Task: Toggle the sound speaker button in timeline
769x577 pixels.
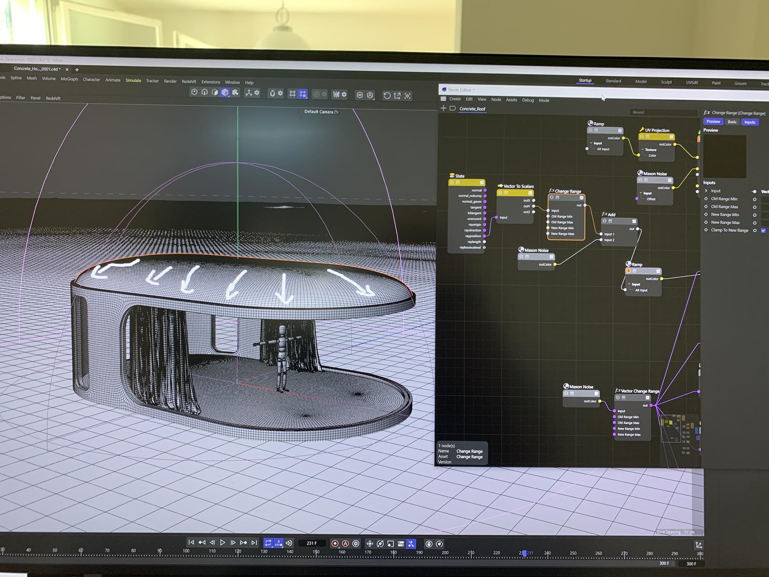Action: click(289, 543)
